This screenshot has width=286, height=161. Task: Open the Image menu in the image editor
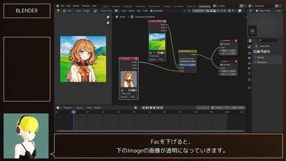pyautogui.click(x=86, y=11)
